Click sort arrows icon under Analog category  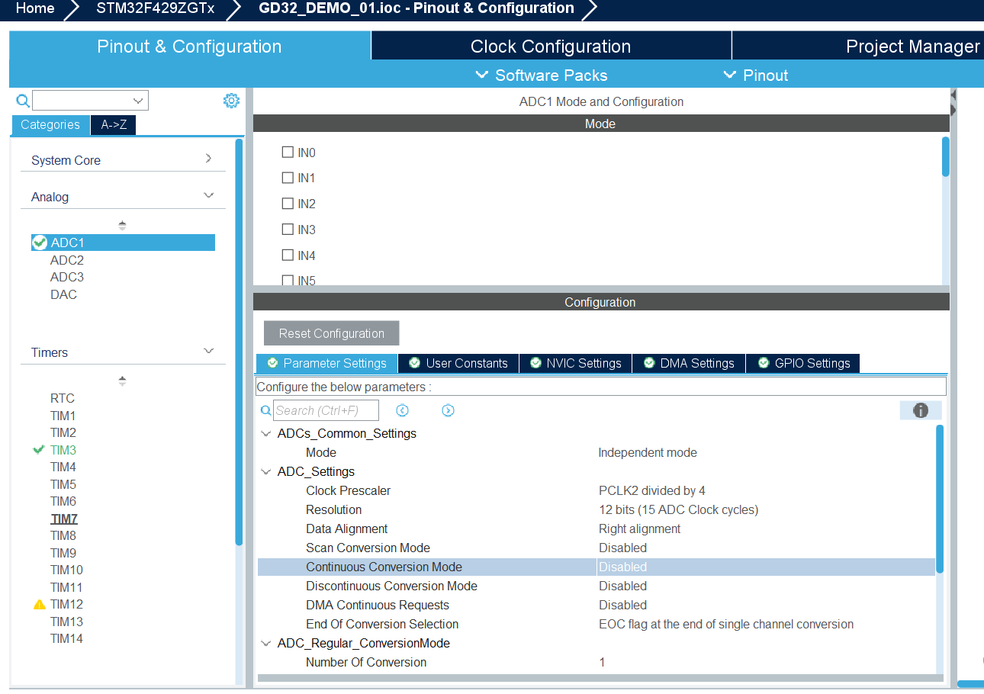point(122,226)
